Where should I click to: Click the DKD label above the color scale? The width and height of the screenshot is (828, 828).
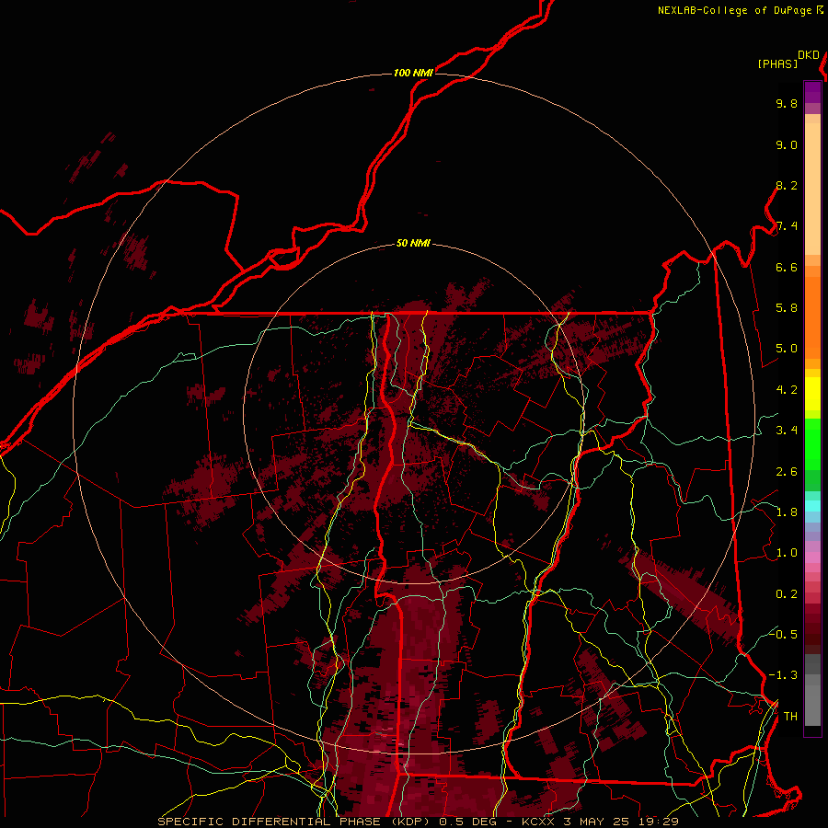coord(809,55)
